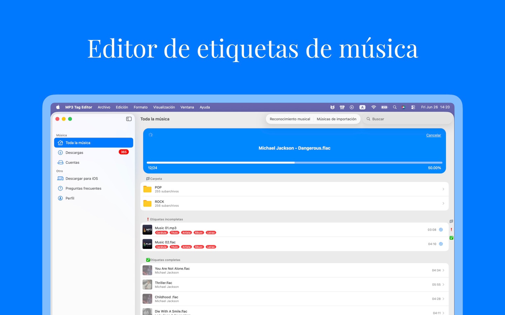The image size is (505, 315).
Task: Open the Visualización menu
Action: point(164,107)
